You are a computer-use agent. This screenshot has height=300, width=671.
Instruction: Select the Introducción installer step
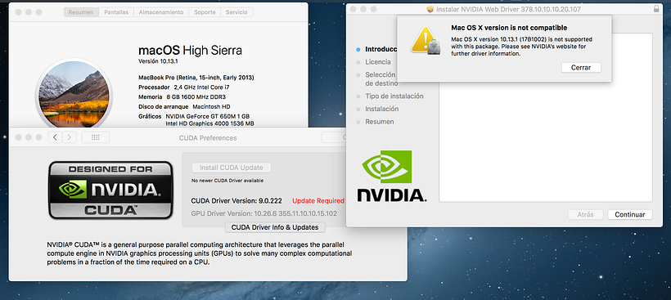(381, 49)
